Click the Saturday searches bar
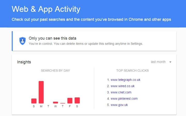186x116 pixels. (x=77, y=100)
